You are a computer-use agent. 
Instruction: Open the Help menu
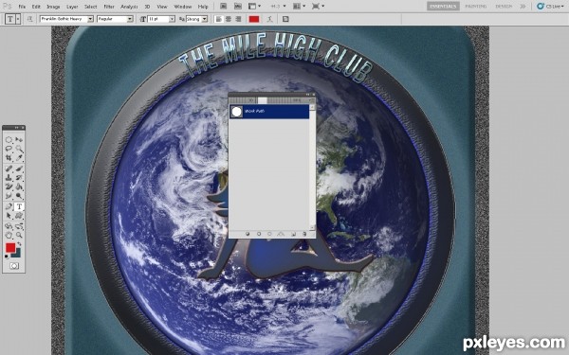[x=203, y=7]
